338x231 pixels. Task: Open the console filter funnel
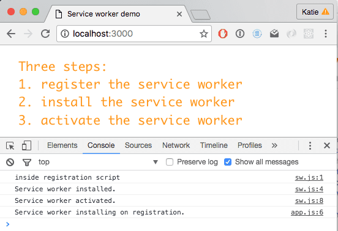(27, 163)
